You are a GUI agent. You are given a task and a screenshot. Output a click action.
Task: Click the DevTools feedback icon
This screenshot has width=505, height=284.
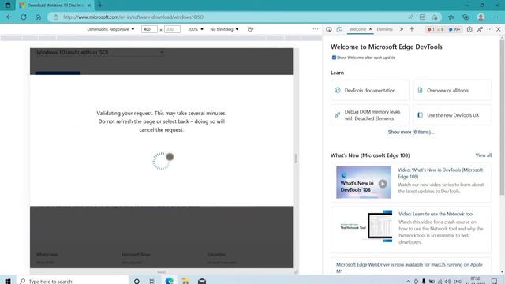coord(480,29)
